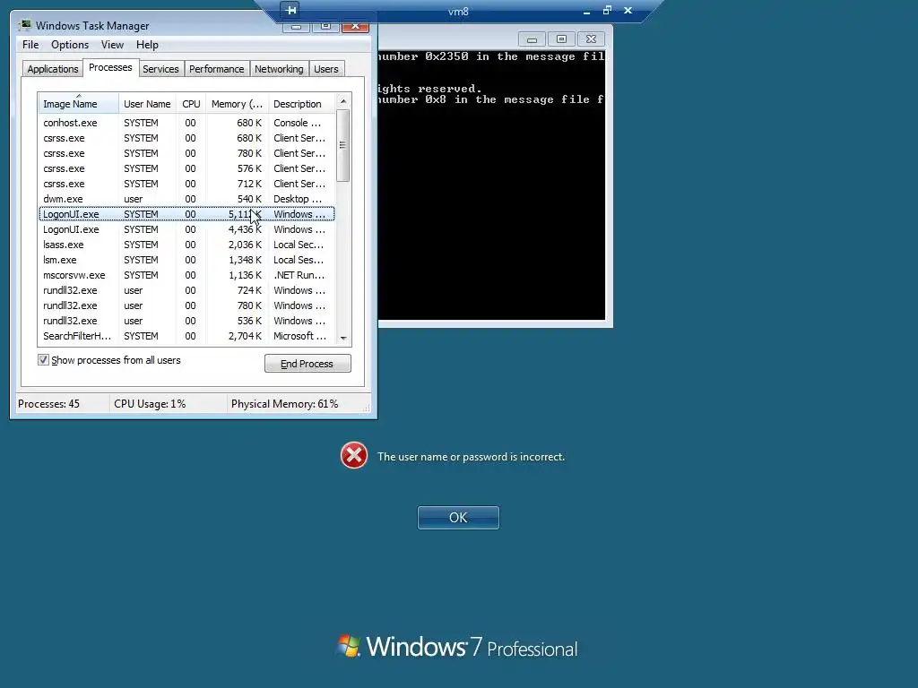Screen dimensions: 918x688
Task: Click the Physical Memory: 61% status entry
Action: (284, 404)
